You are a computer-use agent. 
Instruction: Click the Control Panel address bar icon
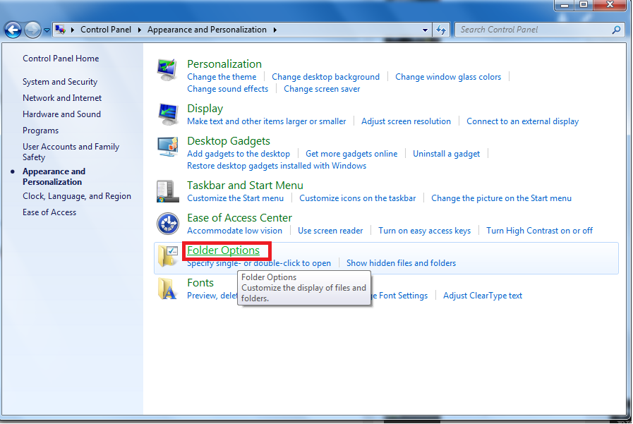click(61, 30)
